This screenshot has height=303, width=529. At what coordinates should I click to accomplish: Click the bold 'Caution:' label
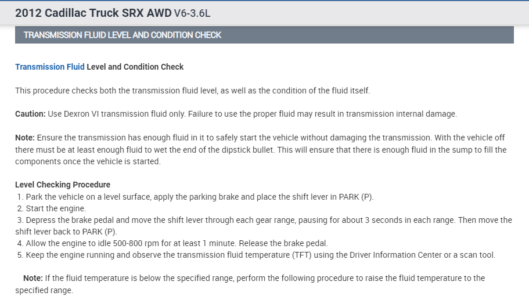point(30,114)
